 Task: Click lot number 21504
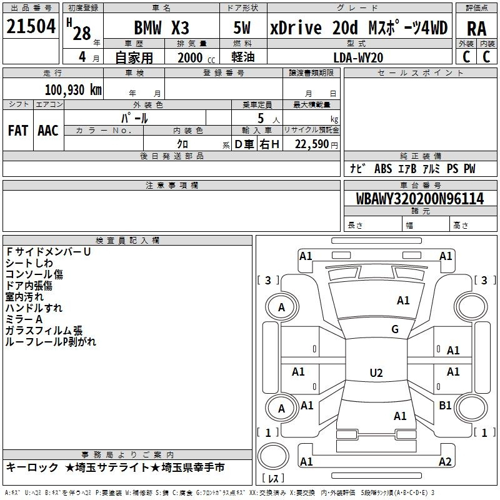(31, 26)
